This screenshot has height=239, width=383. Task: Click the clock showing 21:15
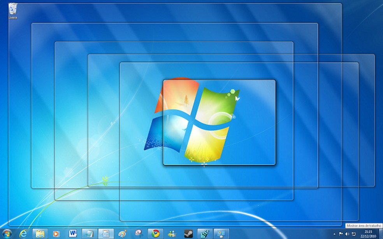pyautogui.click(x=367, y=234)
